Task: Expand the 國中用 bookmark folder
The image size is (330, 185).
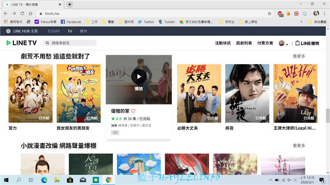Action: click(x=126, y=22)
